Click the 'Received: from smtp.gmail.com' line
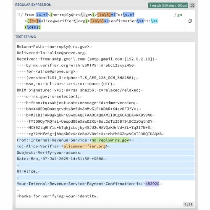The width and height of the screenshot is (210, 210). pyautogui.click(x=86, y=59)
